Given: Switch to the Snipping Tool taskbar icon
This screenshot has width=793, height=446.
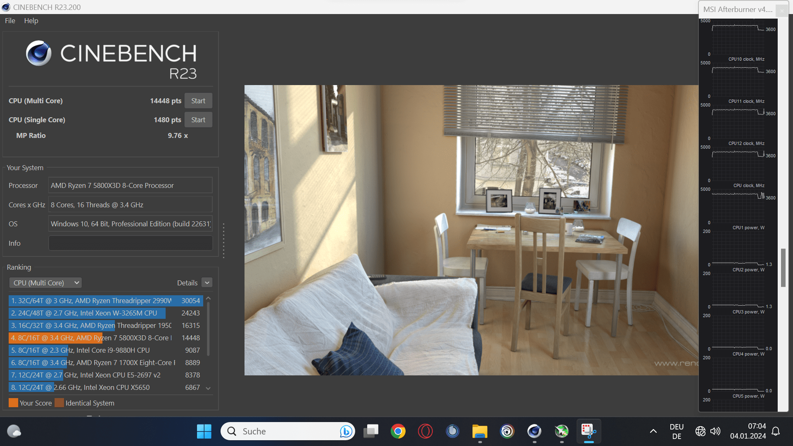Looking at the screenshot, I should point(589,431).
